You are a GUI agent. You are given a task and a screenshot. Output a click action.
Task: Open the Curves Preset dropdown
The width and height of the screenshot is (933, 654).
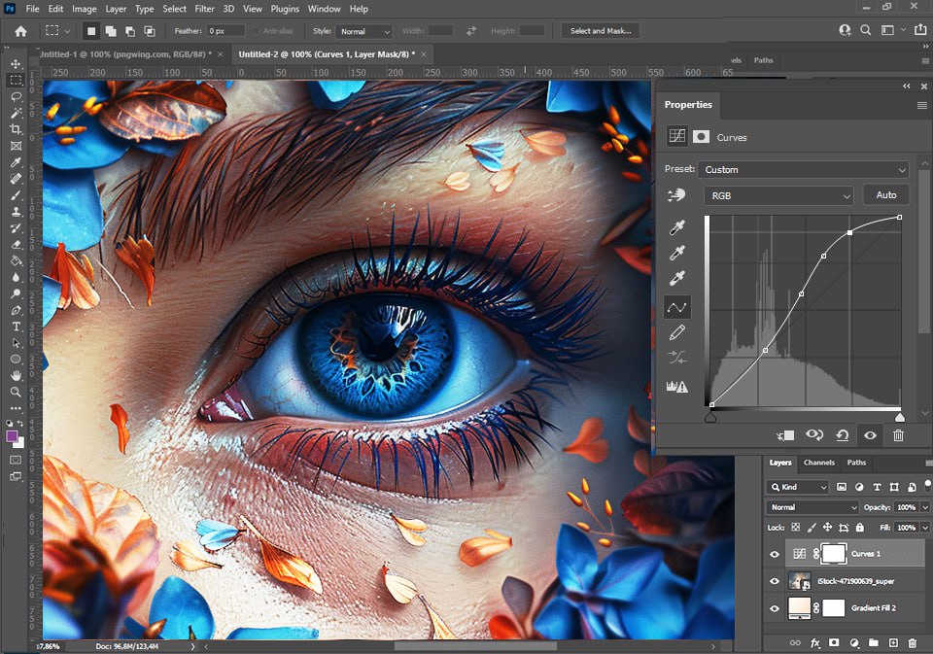[x=803, y=169]
